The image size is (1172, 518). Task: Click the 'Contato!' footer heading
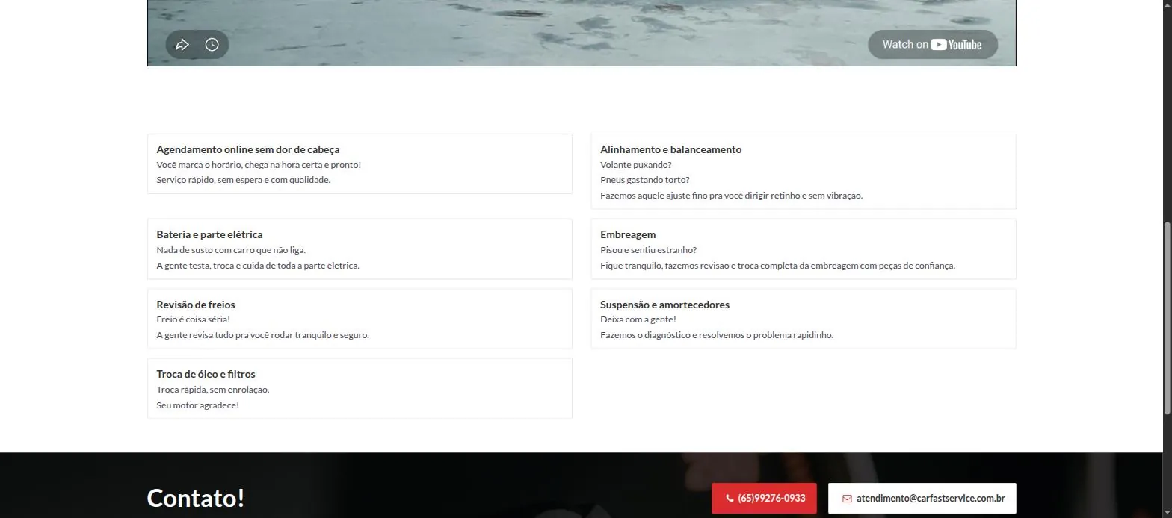(x=196, y=498)
